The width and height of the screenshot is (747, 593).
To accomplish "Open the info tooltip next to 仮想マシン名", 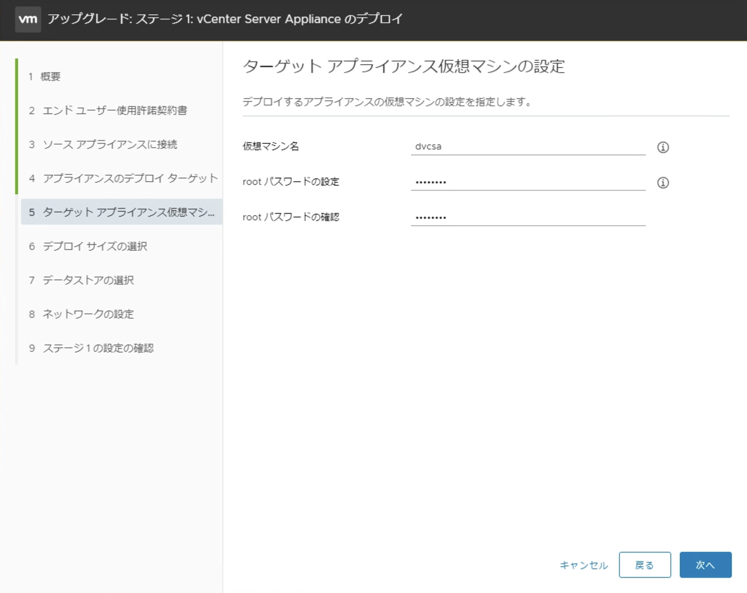I will tap(663, 147).
